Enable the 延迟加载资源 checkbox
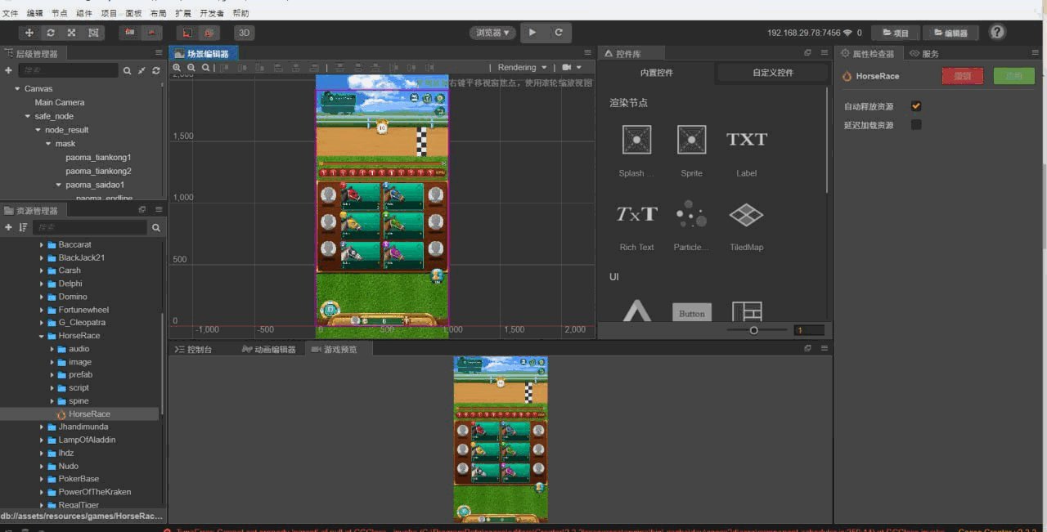 [916, 125]
